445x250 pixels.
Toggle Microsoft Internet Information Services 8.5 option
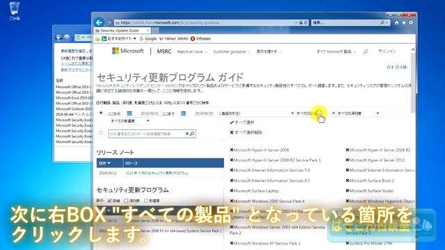point(270,181)
